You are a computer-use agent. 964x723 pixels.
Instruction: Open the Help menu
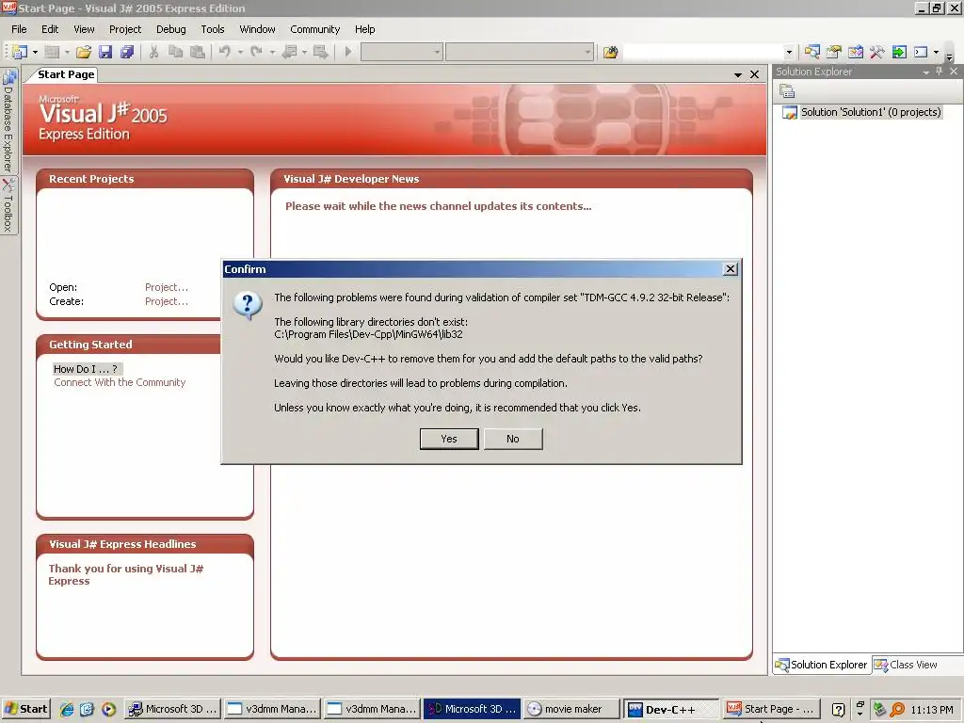pyautogui.click(x=364, y=29)
